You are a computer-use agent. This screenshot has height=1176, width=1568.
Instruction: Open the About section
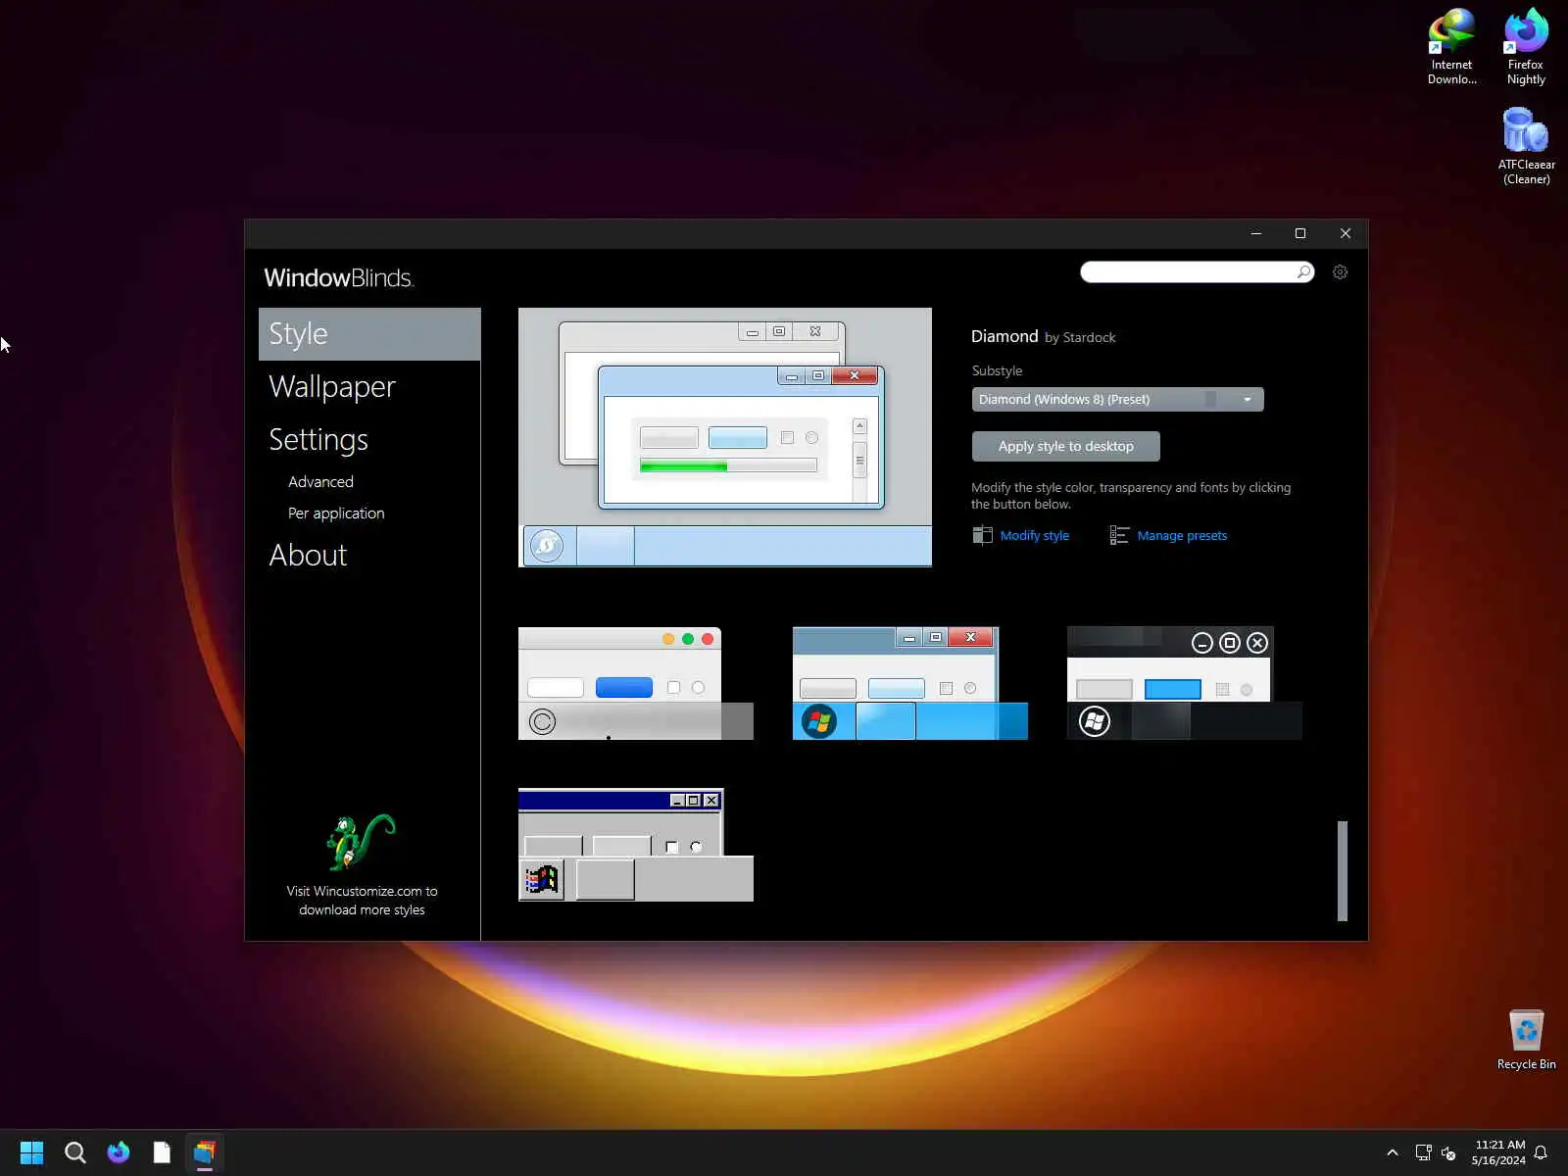(308, 556)
